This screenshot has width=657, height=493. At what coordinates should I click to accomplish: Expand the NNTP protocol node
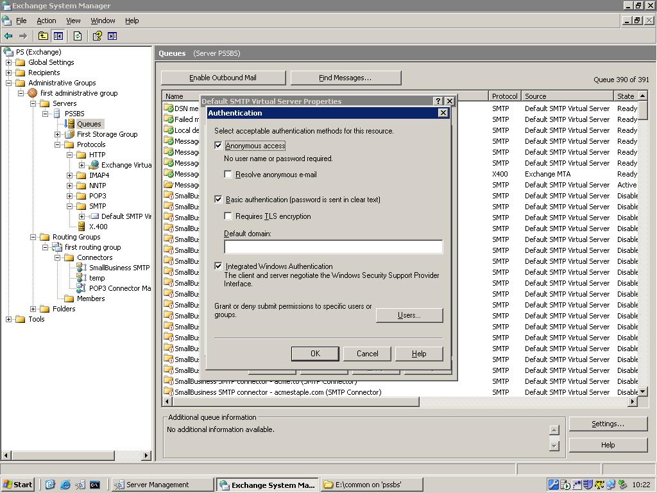(x=69, y=186)
